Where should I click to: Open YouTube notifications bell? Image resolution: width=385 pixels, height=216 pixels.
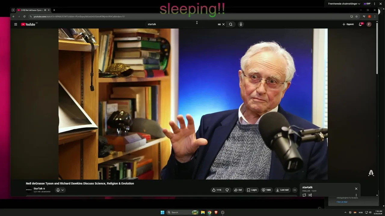click(x=360, y=24)
